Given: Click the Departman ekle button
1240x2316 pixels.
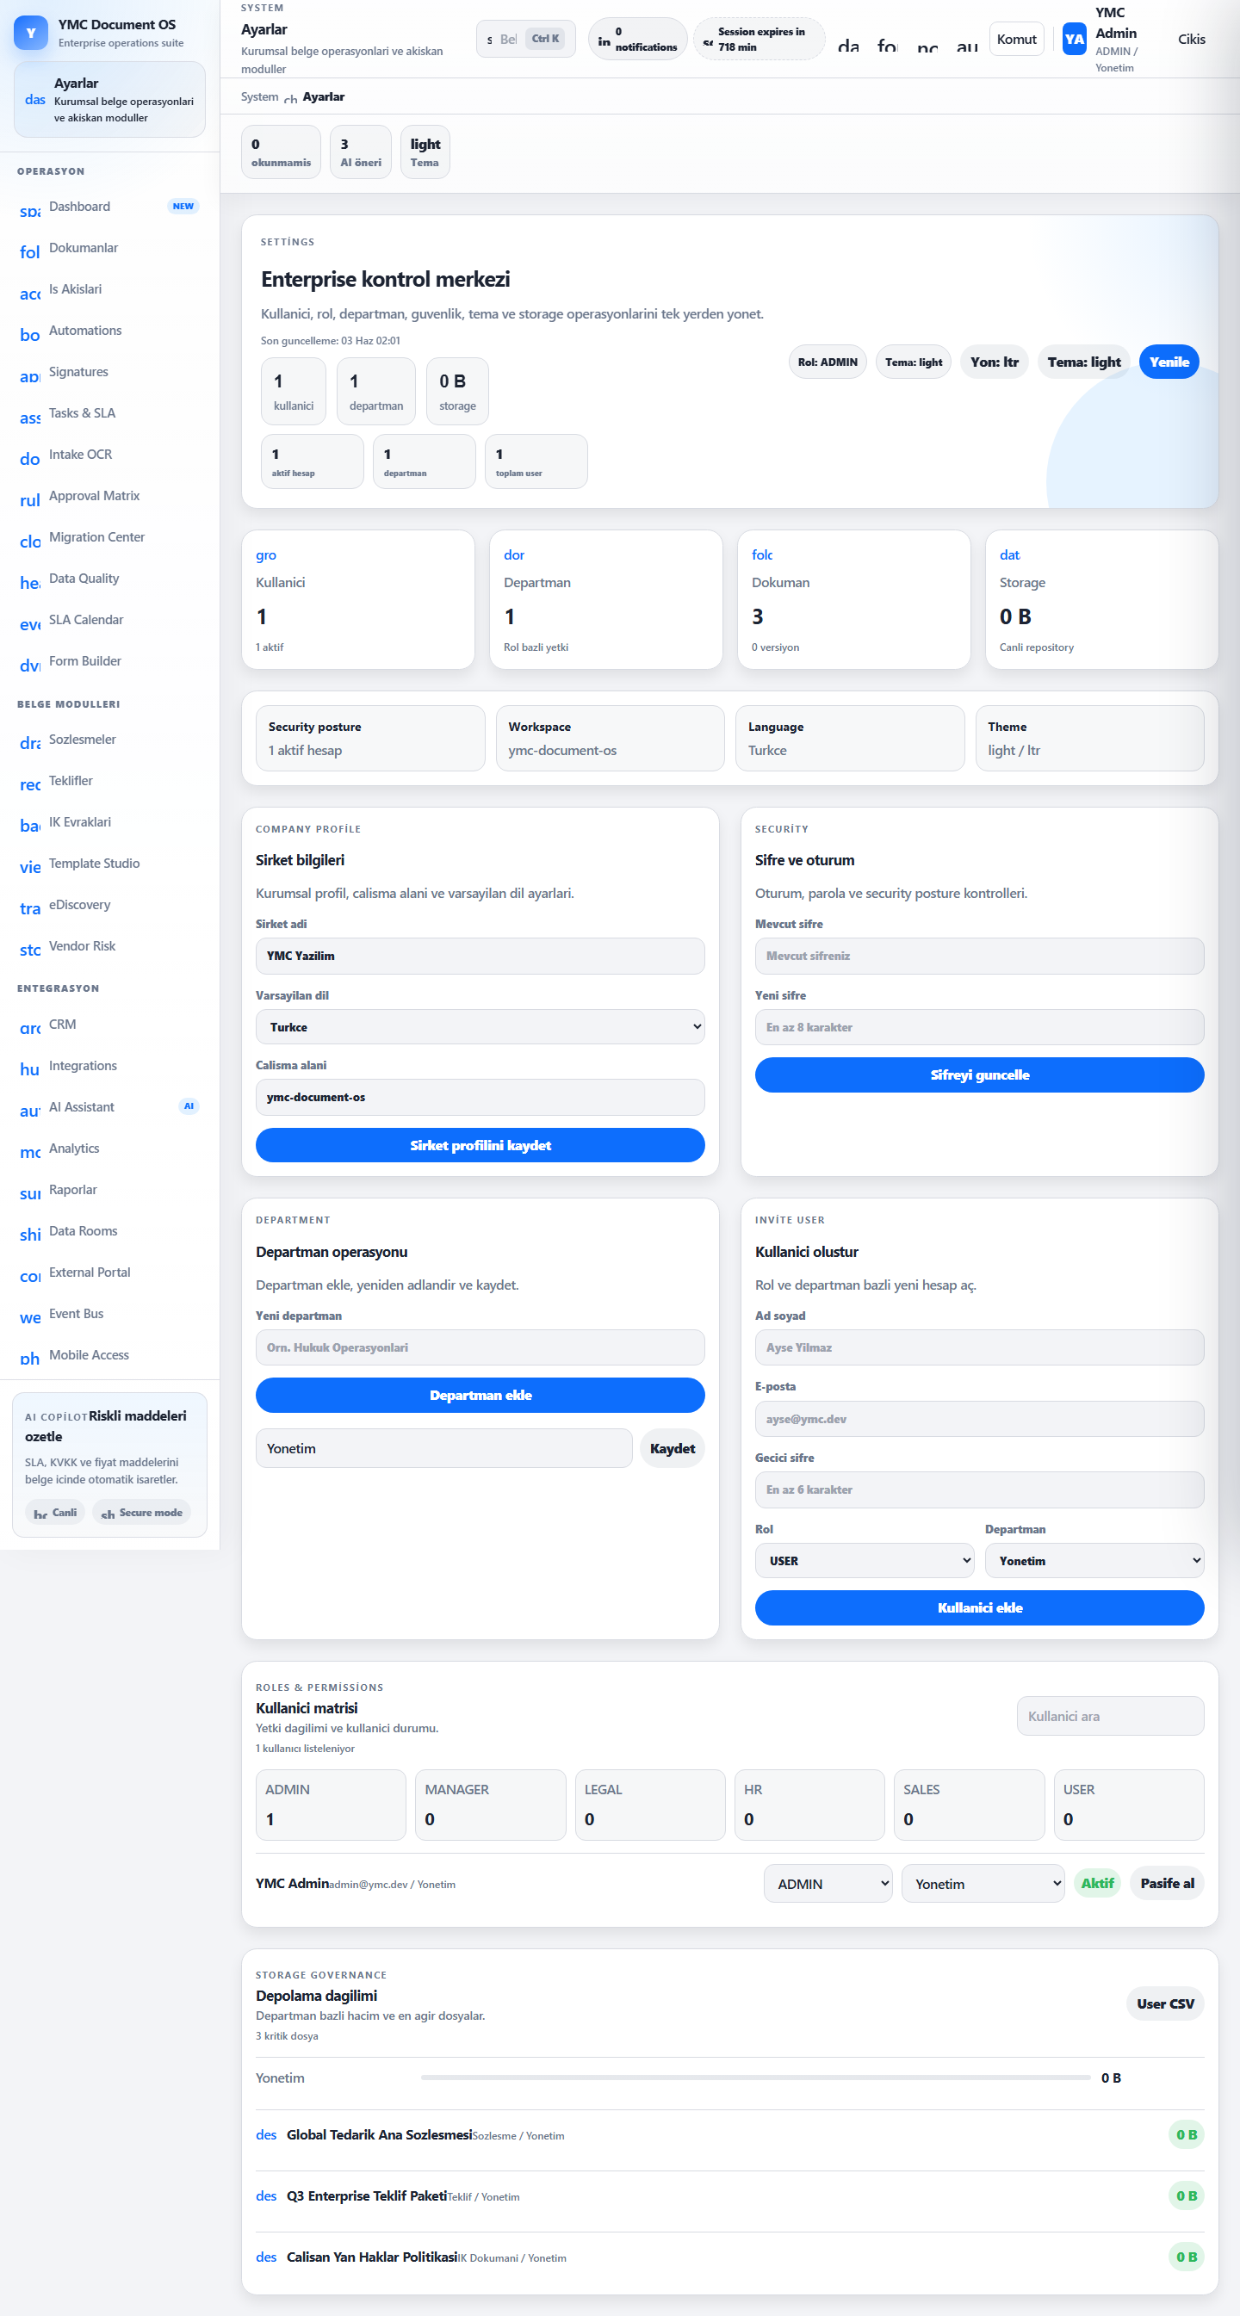Looking at the screenshot, I should 480,1396.
